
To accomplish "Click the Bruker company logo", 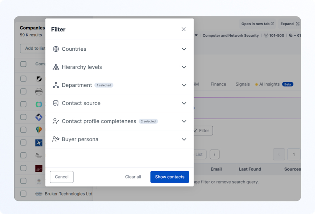I will 39,194.
